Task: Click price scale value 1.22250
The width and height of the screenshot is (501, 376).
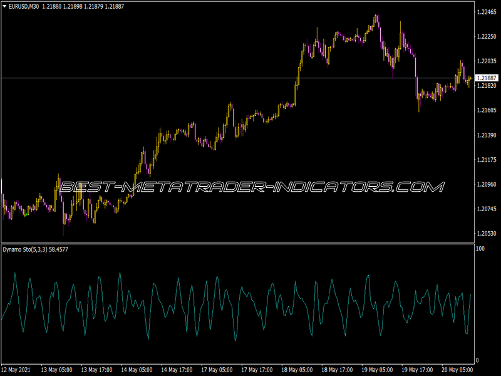Action: pyautogui.click(x=487, y=36)
